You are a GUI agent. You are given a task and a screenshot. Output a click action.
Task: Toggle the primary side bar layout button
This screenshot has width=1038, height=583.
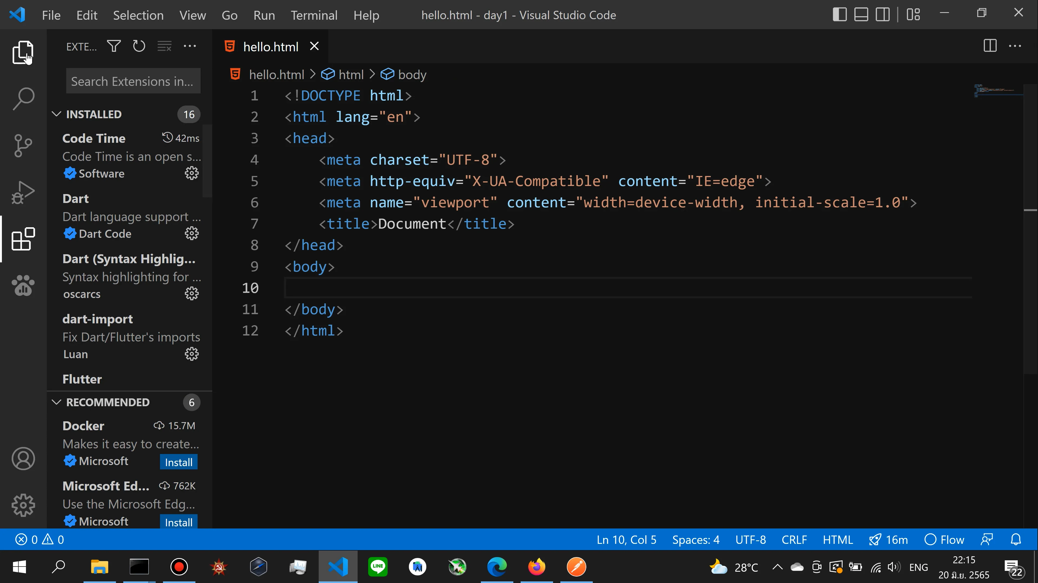(x=839, y=15)
